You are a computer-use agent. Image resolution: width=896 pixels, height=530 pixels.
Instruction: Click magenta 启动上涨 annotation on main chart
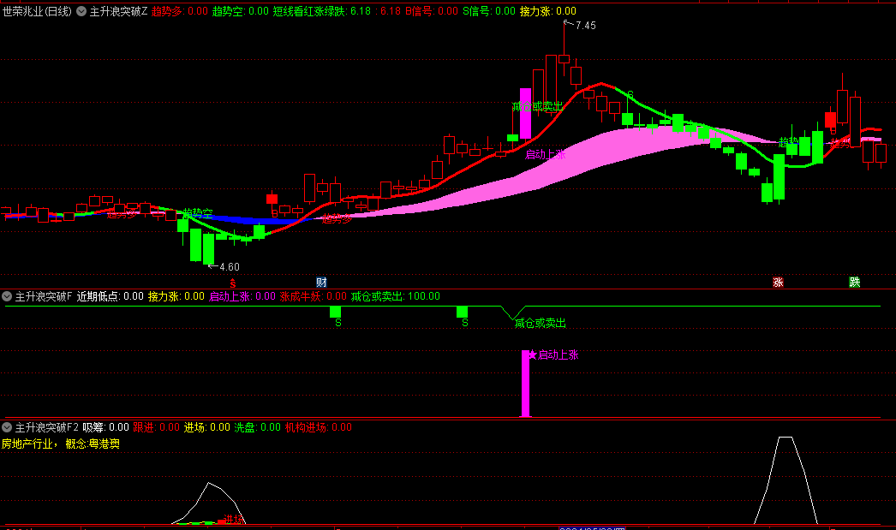(x=545, y=154)
